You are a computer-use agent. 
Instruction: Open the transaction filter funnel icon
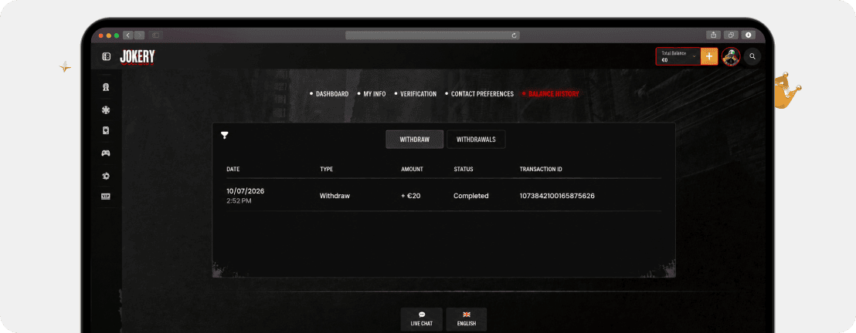click(224, 135)
